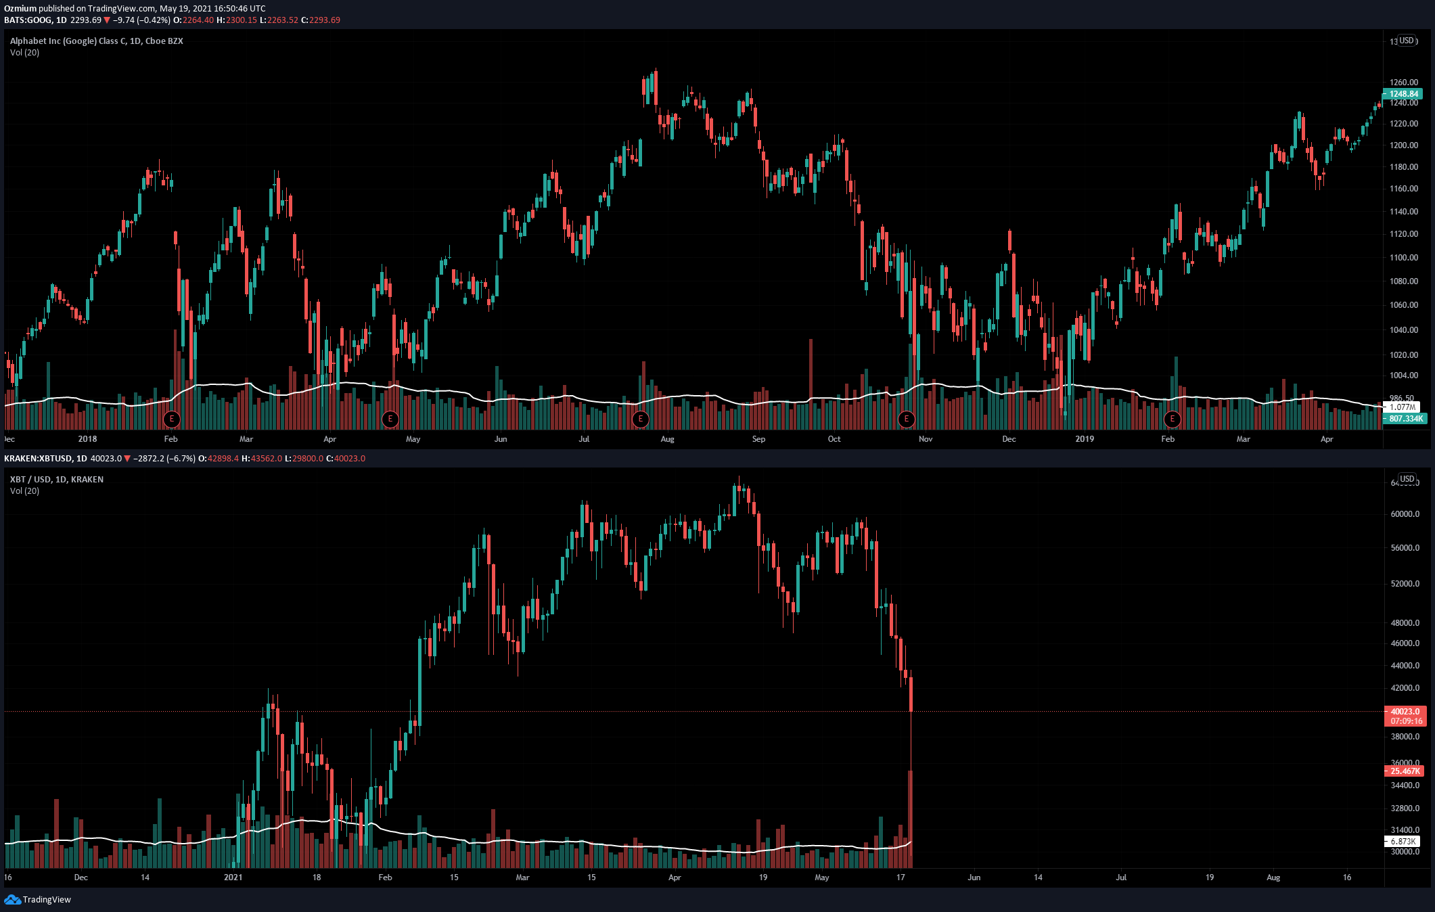
Task: Select the XBT / USD, 1D, KRAKEN legend
Action: pyautogui.click(x=57, y=479)
